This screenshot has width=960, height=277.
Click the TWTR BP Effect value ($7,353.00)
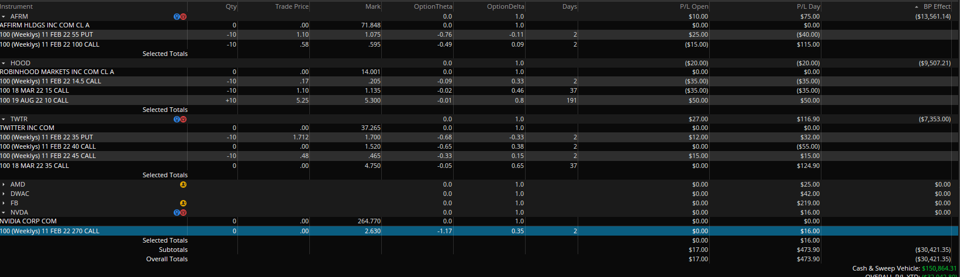click(x=934, y=119)
